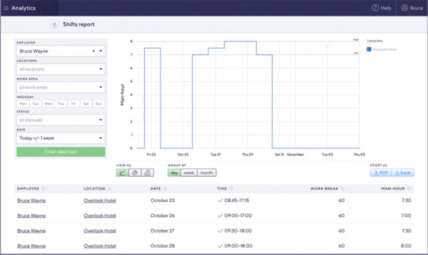The width and height of the screenshot is (428, 255).
Task: Sort the table by the Employee column
Action: (44, 189)
